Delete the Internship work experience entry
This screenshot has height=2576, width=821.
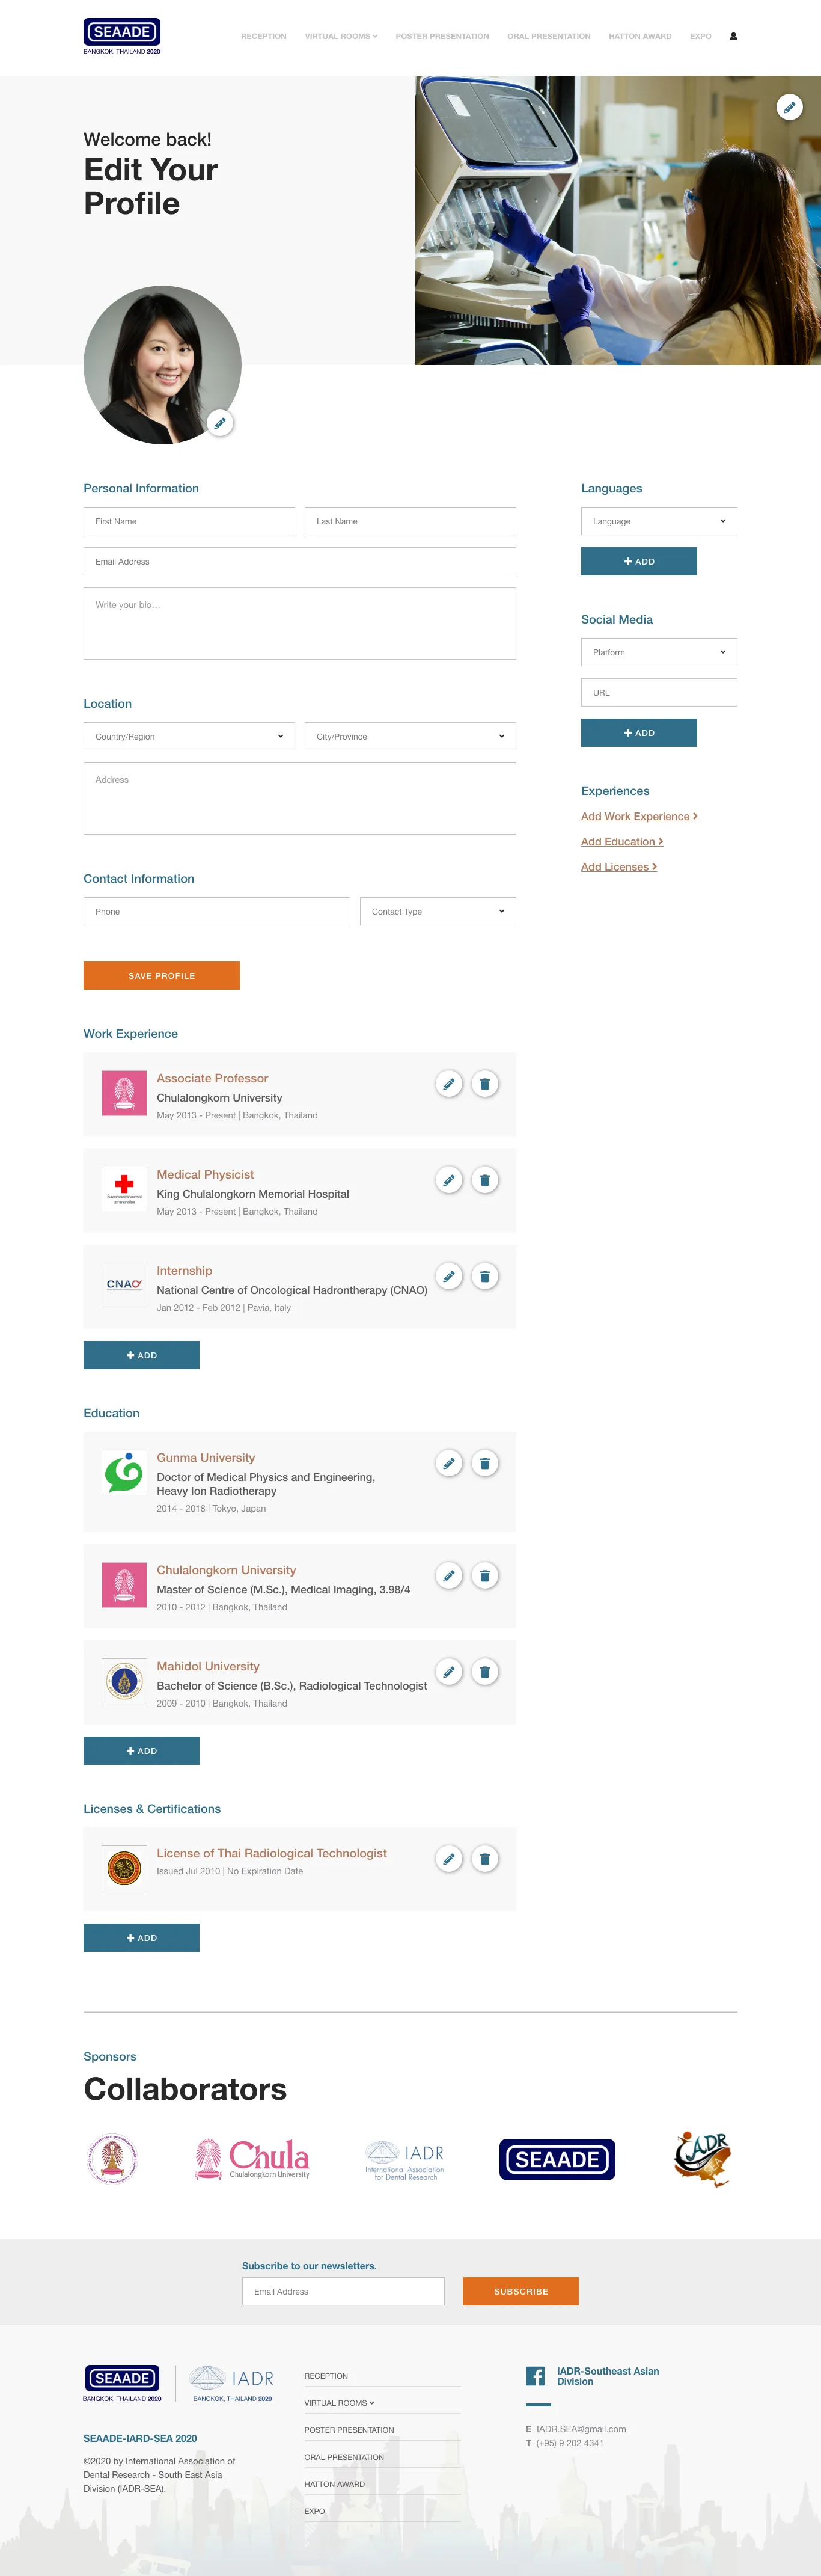tap(485, 1276)
